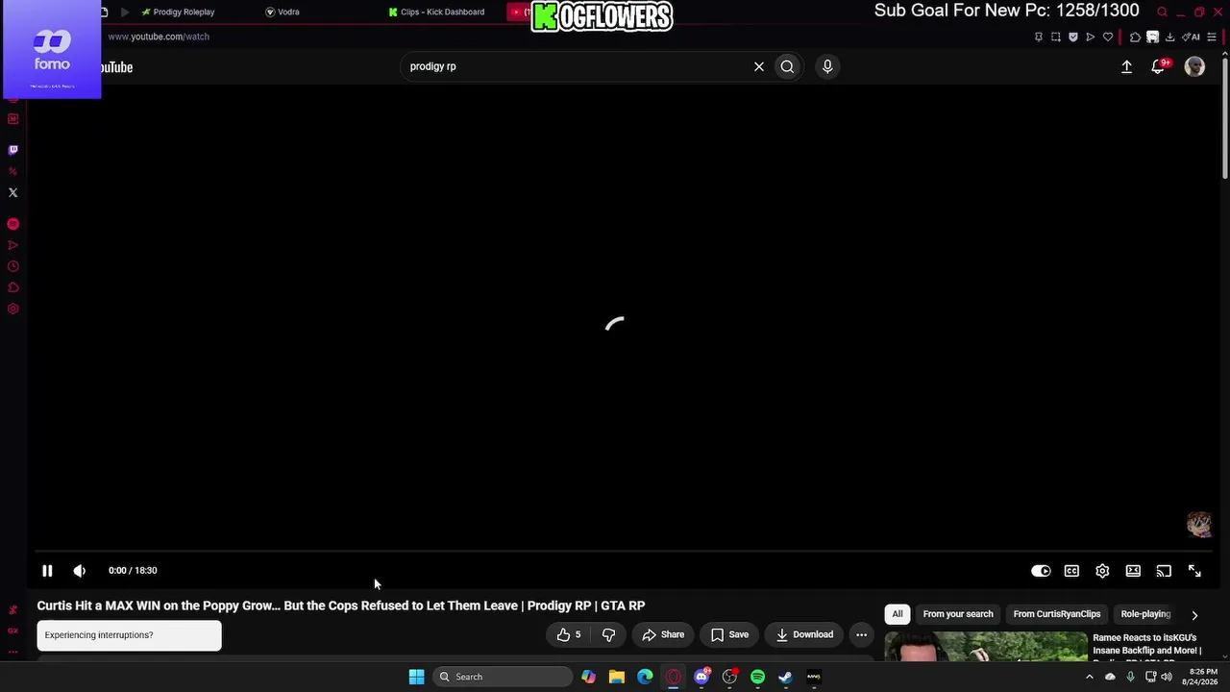Select the Role-playing chip
This screenshot has width=1230, height=692.
tap(1145, 614)
